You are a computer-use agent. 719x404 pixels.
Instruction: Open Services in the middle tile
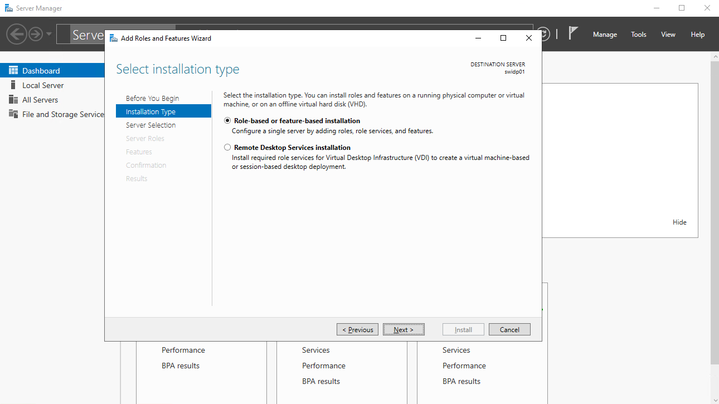point(316,351)
